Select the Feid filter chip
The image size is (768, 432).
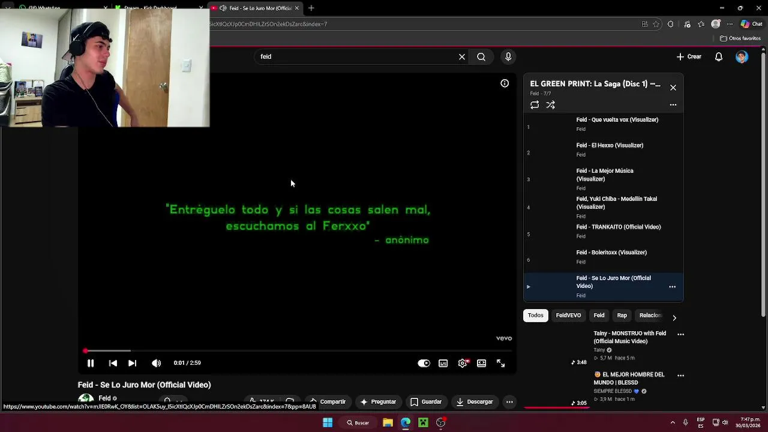coord(599,316)
